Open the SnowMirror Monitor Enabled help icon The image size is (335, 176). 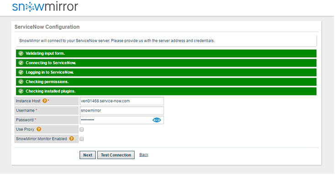coord(72,139)
